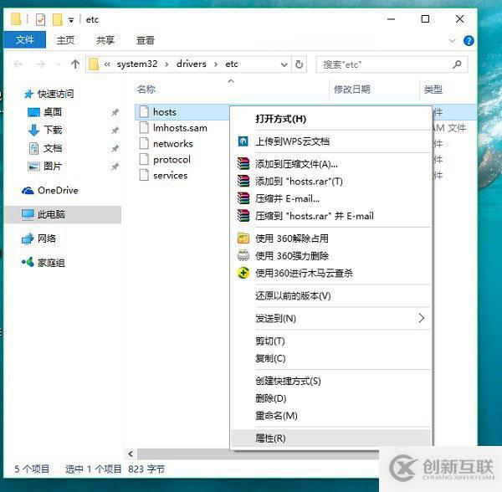Viewport: 502px width, 492px height.
Task: Click the services file icon
Action: [x=144, y=175]
